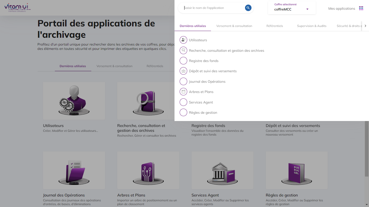This screenshot has height=207, width=369.
Task: Open the Services Agent building thumbnail
Action: [222, 173]
